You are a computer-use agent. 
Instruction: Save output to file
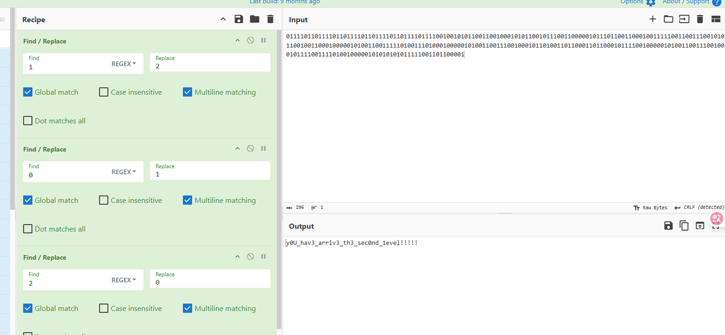tap(668, 226)
